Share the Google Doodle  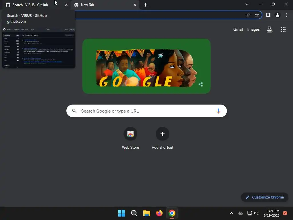[201, 85]
